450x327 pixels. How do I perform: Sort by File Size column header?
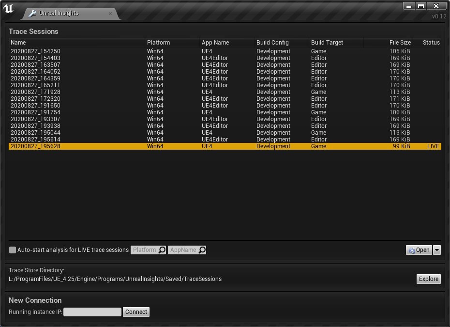(388, 43)
